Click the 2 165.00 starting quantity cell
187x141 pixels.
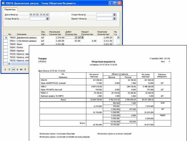(x=56, y=41)
